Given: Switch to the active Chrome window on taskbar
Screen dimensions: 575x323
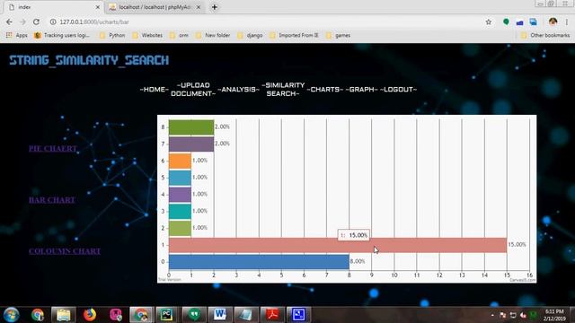Looking at the screenshot, I should click(x=141, y=315).
